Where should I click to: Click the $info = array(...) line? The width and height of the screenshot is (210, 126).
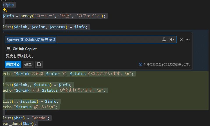54,16
